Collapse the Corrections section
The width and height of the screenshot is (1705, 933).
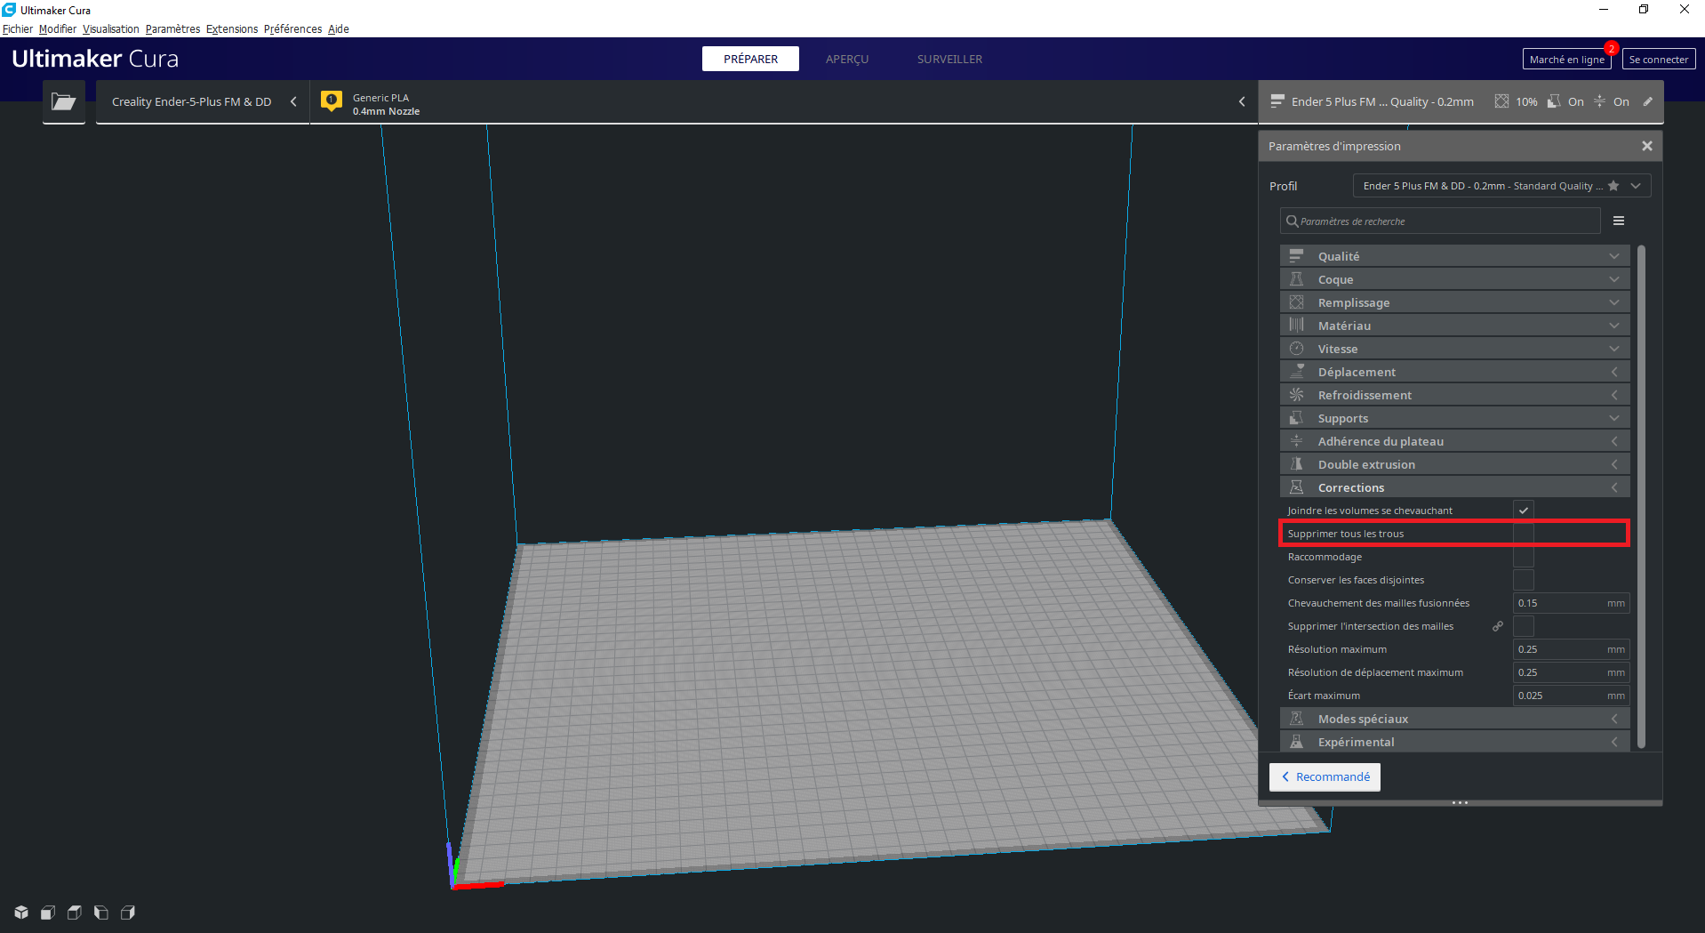(1455, 487)
